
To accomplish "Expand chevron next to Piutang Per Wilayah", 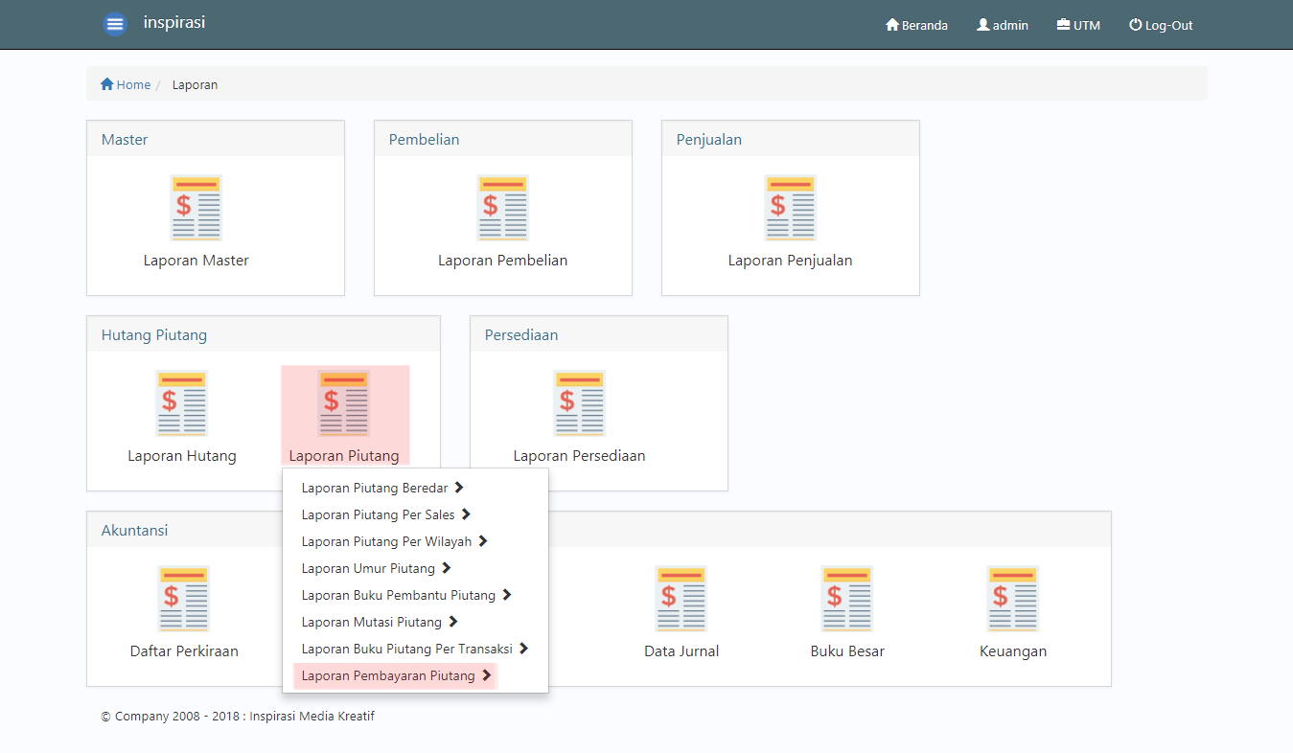I will [x=483, y=541].
